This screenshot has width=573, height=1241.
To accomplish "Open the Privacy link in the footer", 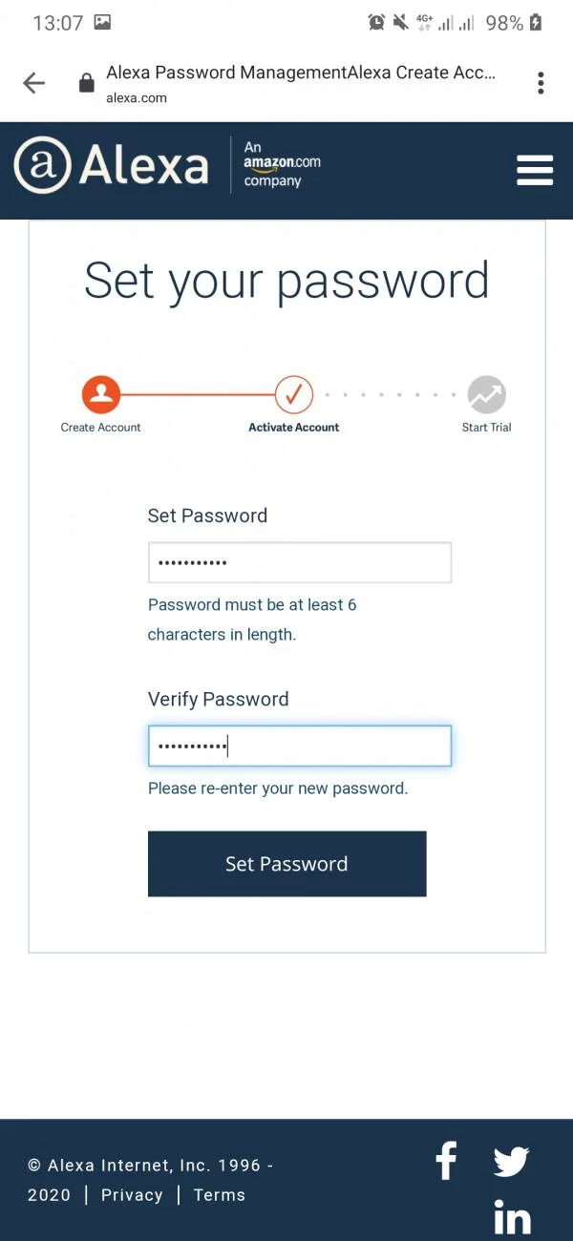I will click(x=132, y=1195).
